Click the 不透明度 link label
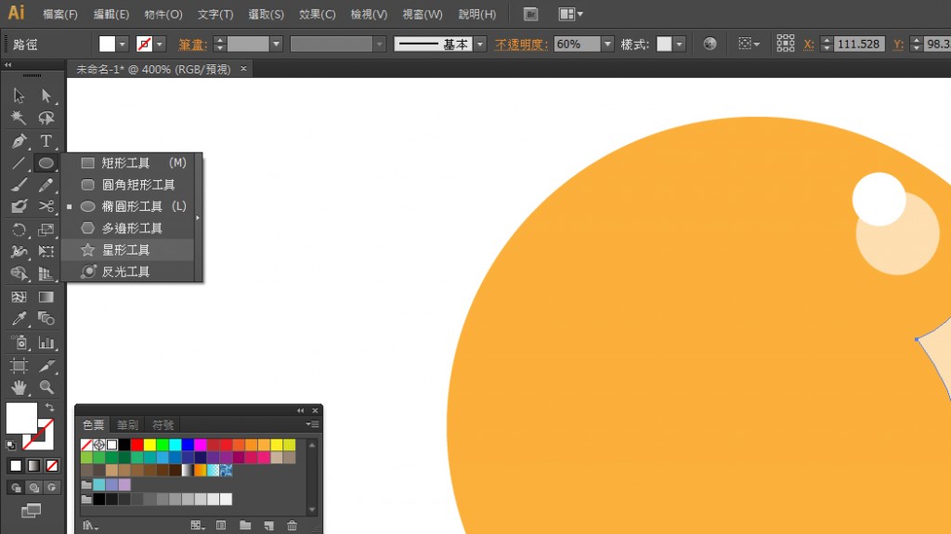The height and width of the screenshot is (534, 951). (521, 45)
